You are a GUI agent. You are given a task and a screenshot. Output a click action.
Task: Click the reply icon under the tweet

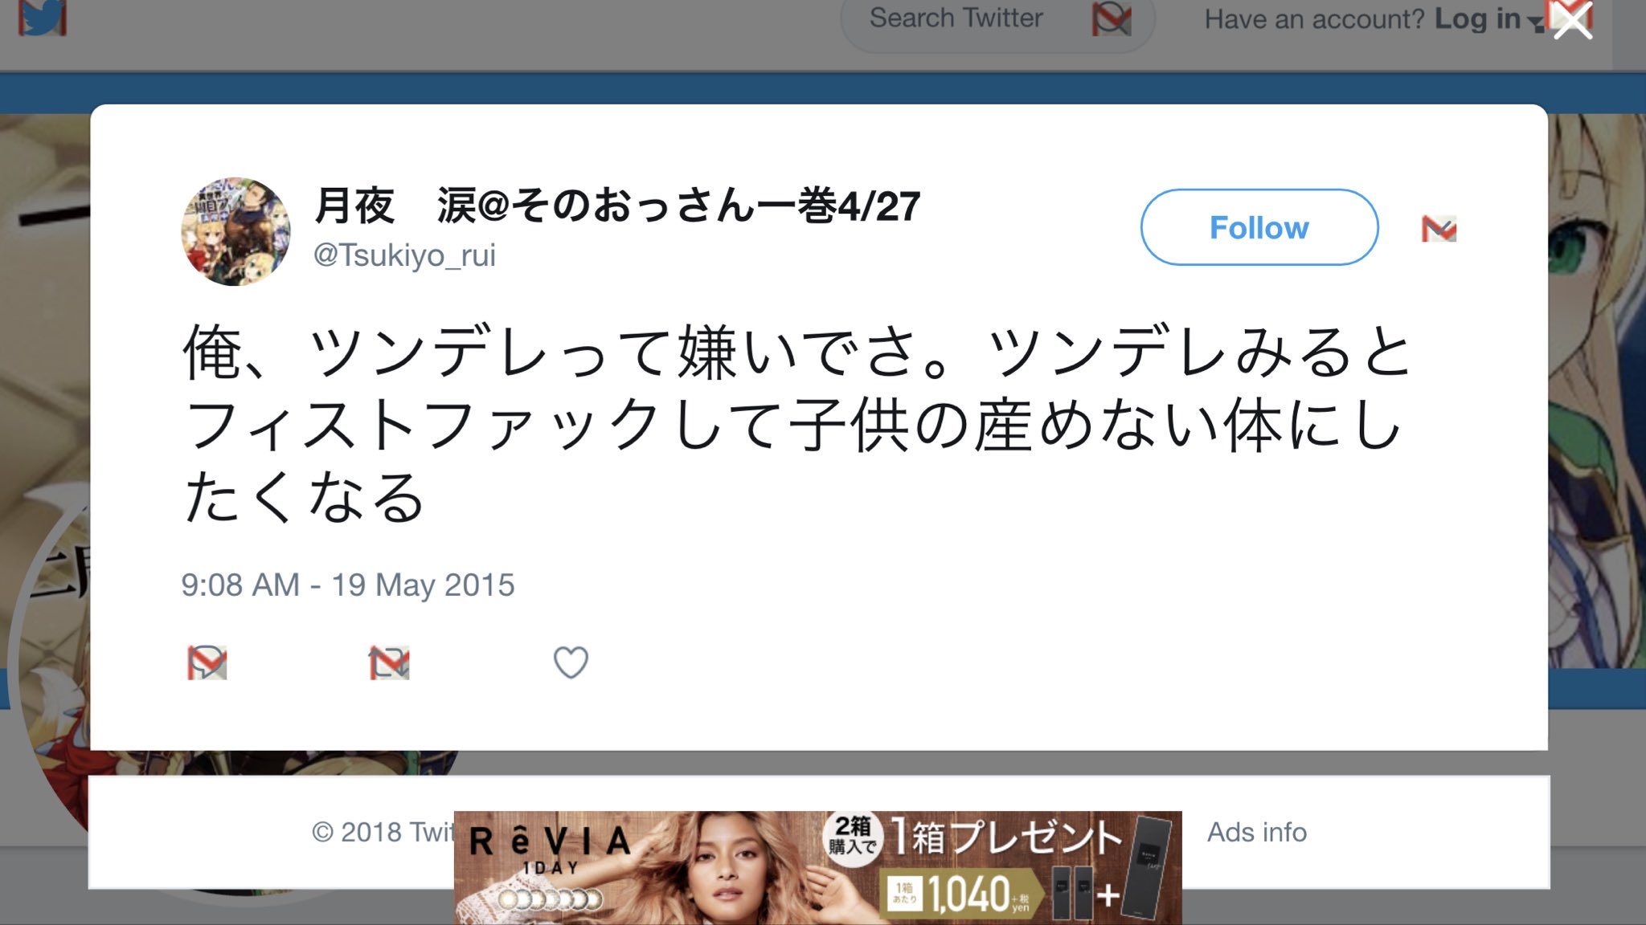pos(207,662)
